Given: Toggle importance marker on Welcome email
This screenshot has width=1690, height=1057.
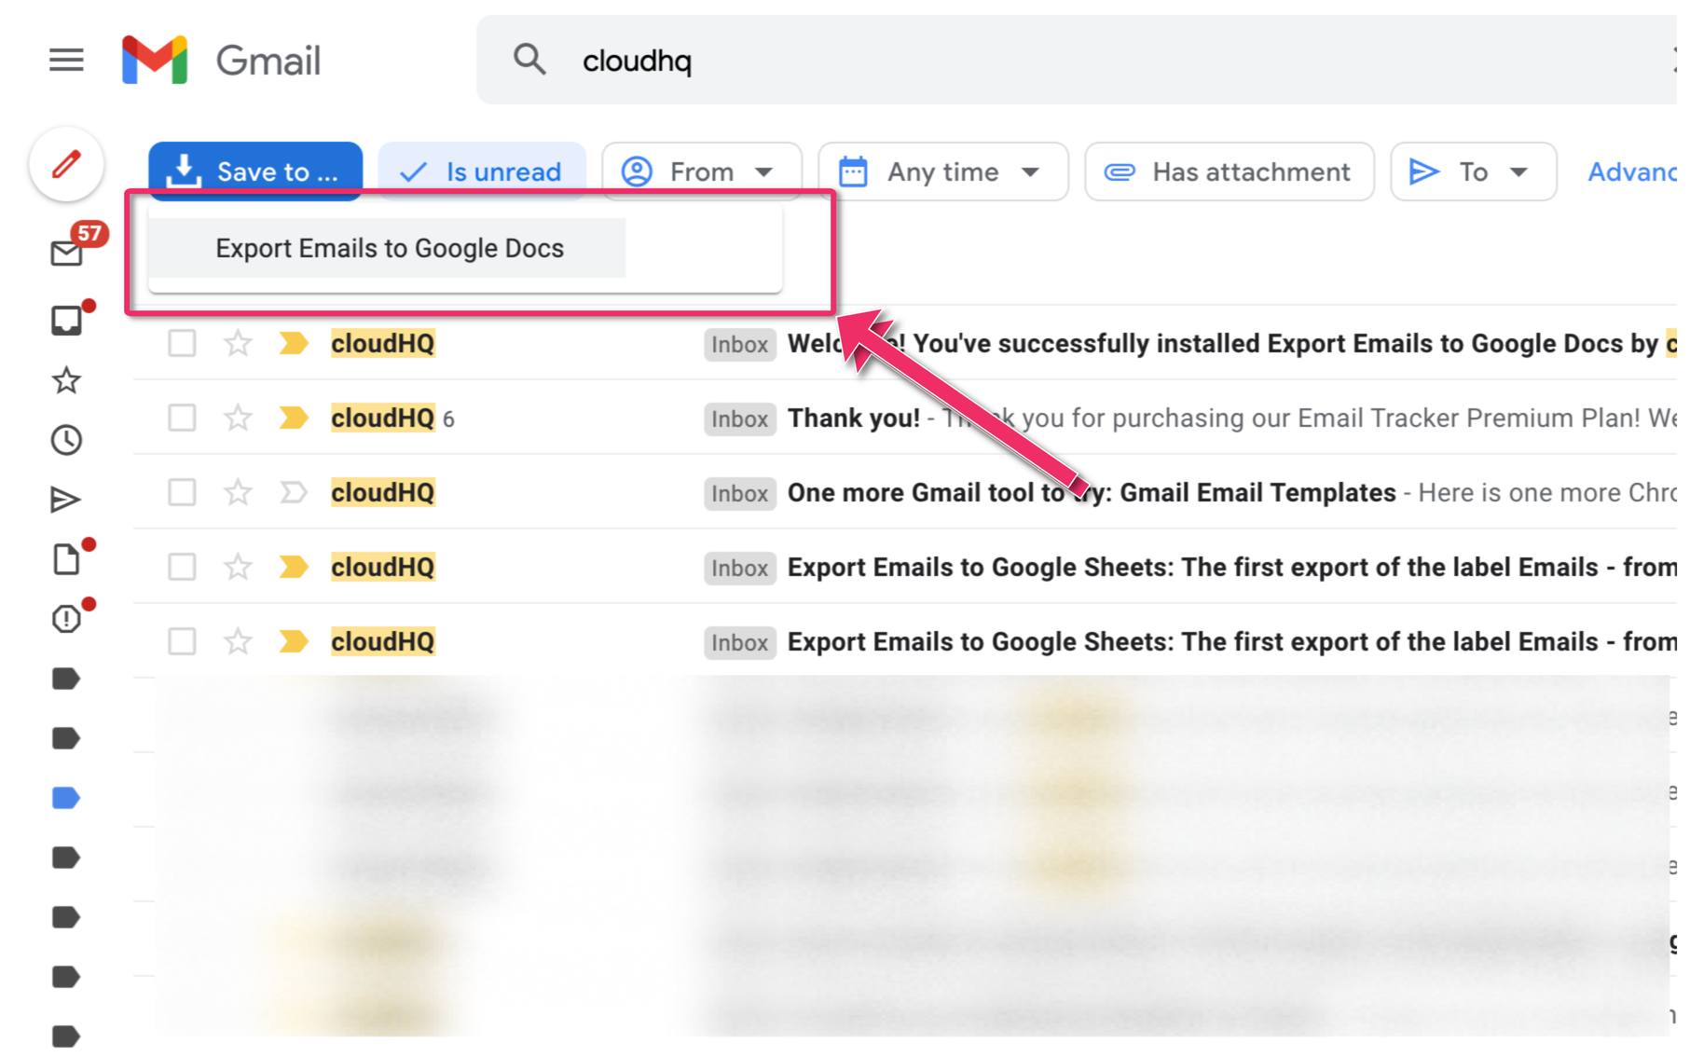Looking at the screenshot, I should point(294,344).
